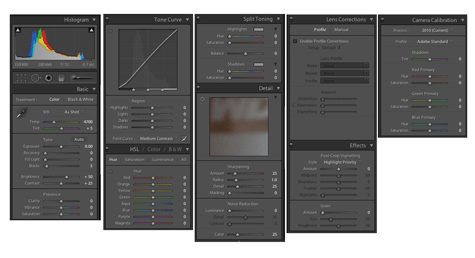Screen dimensions: 475x258
Task: Set Treatment to Black & White
Action: tap(81, 99)
